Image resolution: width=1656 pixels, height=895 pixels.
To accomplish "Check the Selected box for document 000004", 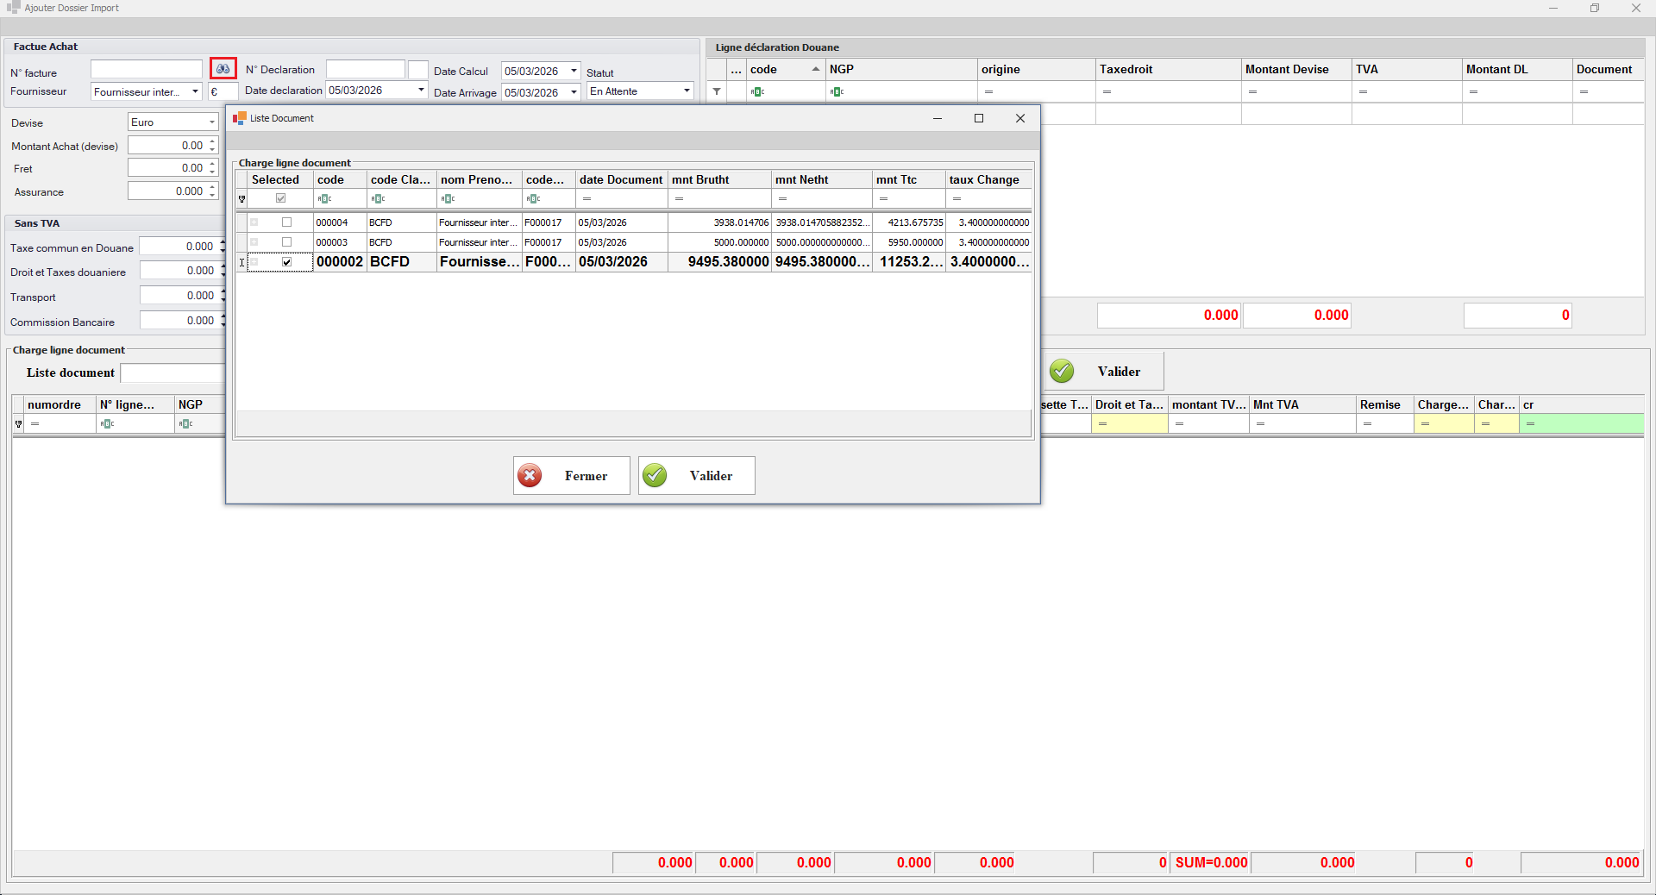I will pyautogui.click(x=287, y=222).
